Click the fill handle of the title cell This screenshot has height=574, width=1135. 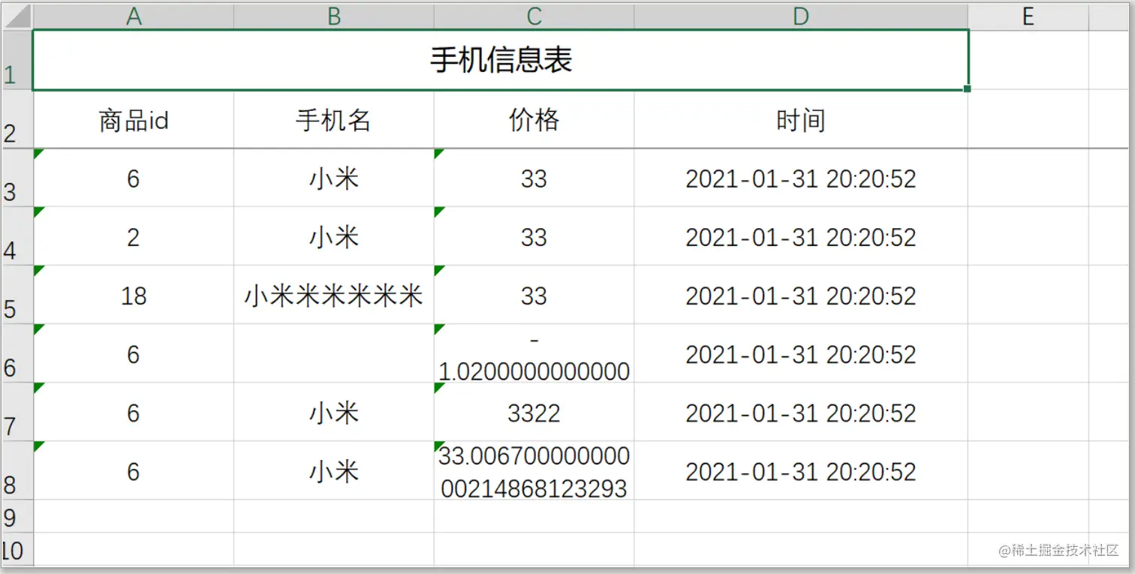(x=968, y=89)
